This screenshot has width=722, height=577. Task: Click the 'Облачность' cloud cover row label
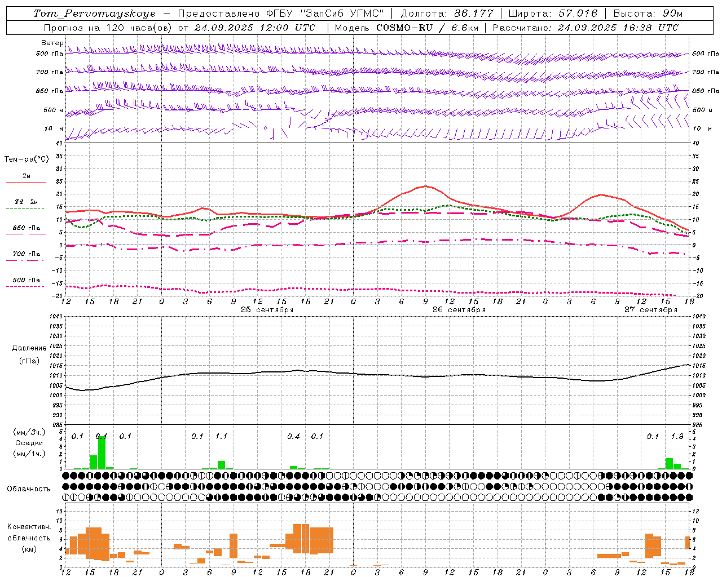pyautogui.click(x=29, y=489)
